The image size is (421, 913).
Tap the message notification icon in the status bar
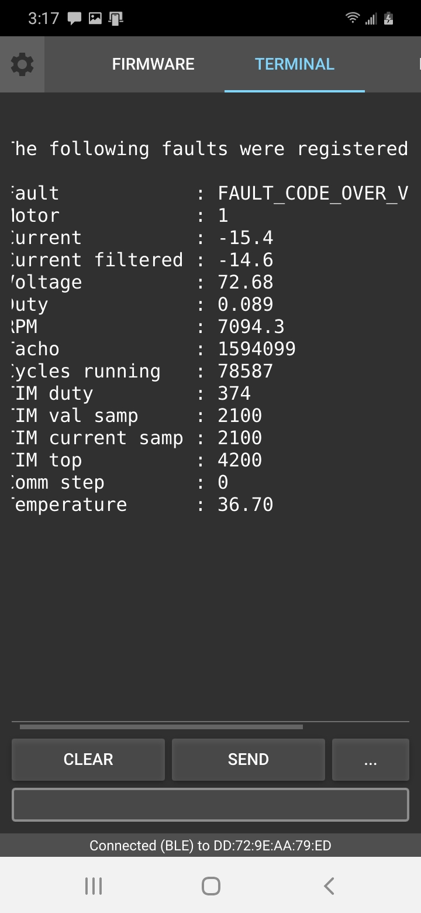[x=74, y=19]
